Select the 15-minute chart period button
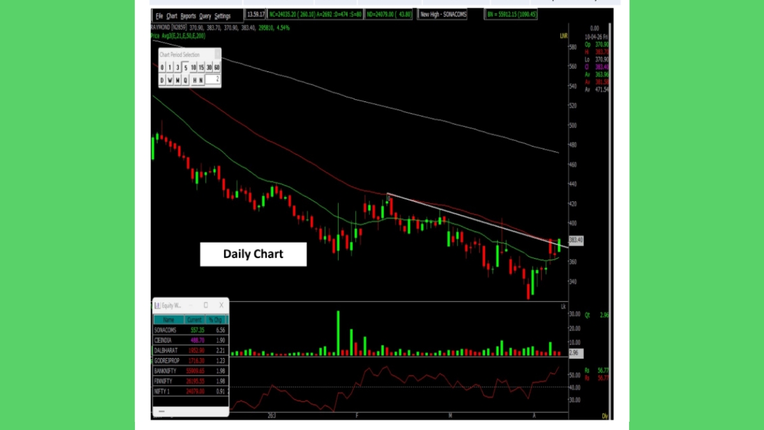This screenshot has height=430, width=764. coord(201,68)
